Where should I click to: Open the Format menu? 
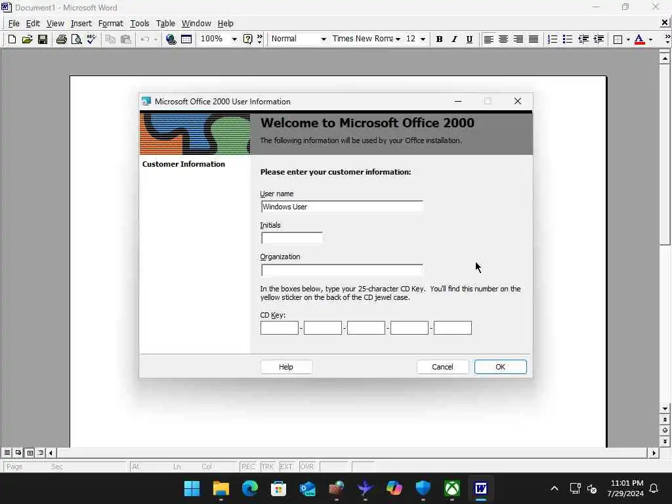pos(110,23)
